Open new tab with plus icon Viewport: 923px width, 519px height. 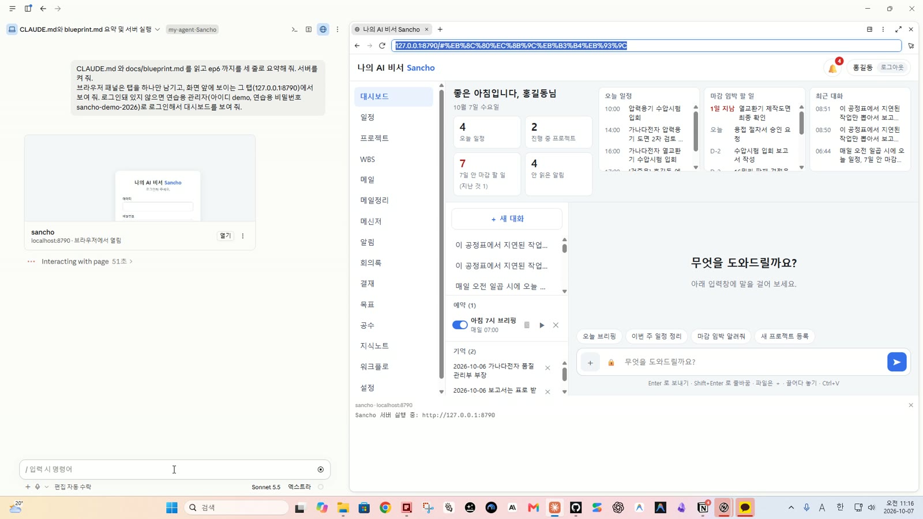[440, 29]
